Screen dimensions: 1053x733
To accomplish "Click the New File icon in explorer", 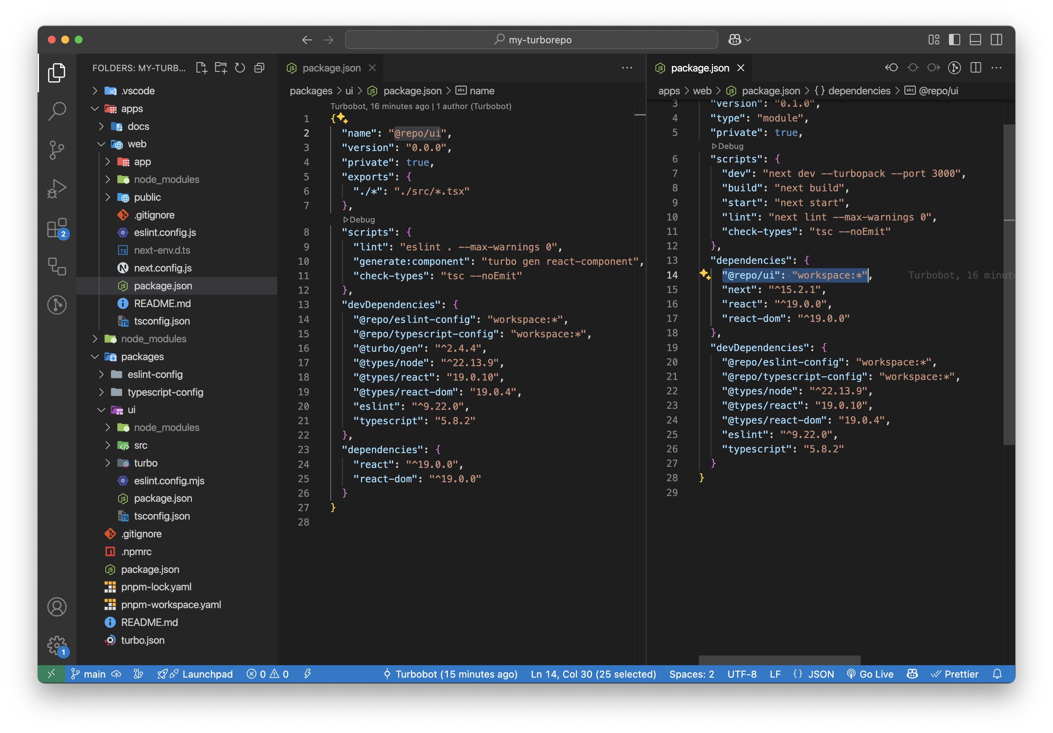I will [x=201, y=68].
